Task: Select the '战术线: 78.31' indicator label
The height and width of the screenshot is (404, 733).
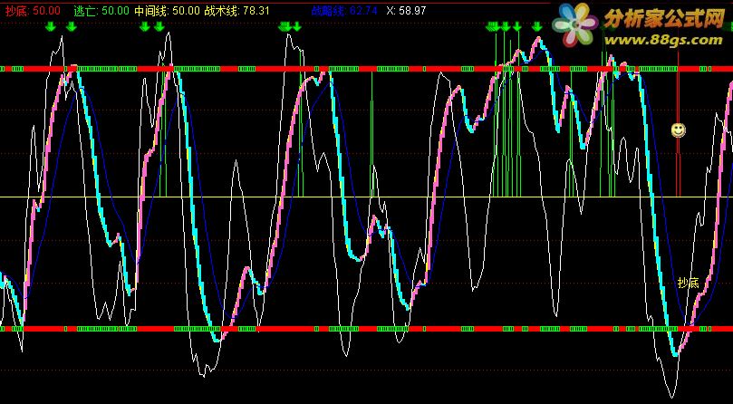Action: coord(236,10)
